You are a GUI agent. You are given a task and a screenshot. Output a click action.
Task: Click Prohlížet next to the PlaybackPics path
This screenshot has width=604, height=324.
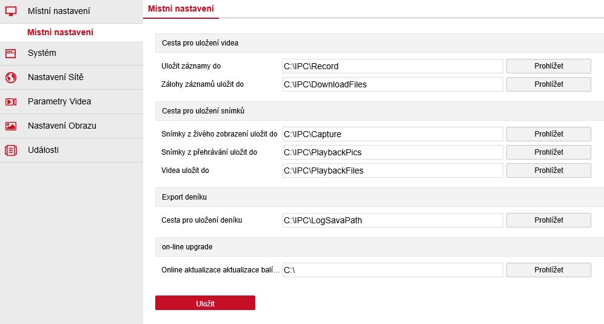point(549,152)
